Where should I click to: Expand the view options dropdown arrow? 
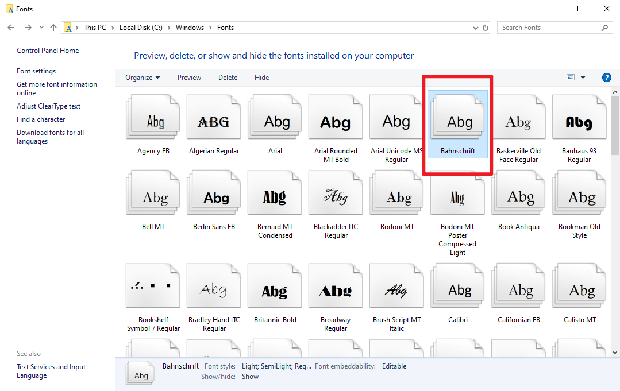tap(583, 78)
